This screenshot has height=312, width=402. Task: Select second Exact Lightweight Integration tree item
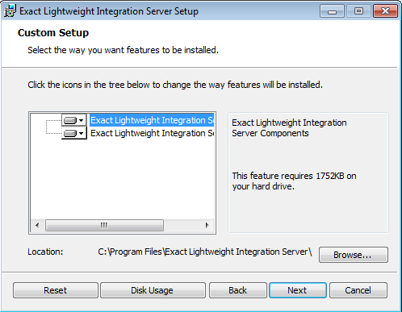(152, 133)
